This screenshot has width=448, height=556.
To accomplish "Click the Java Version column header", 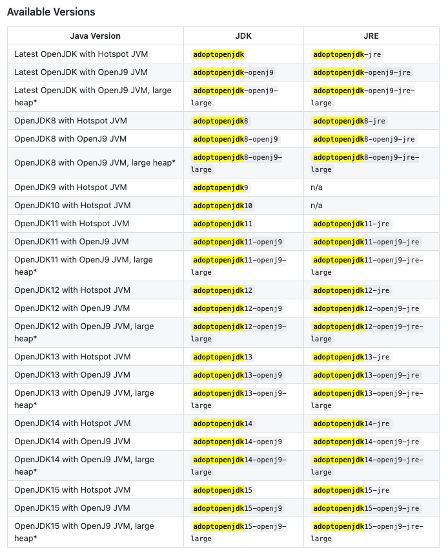I will coord(96,36).
